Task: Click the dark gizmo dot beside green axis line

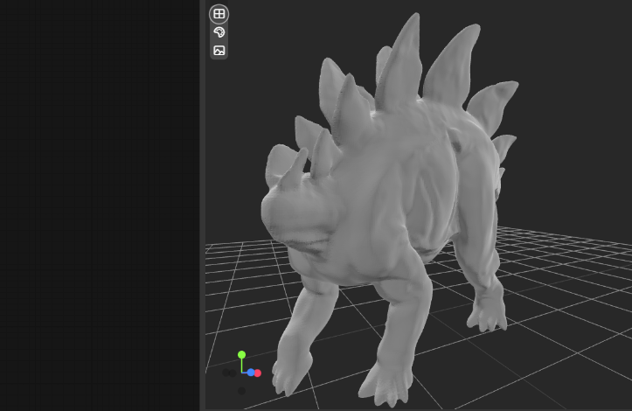Action: [234, 373]
